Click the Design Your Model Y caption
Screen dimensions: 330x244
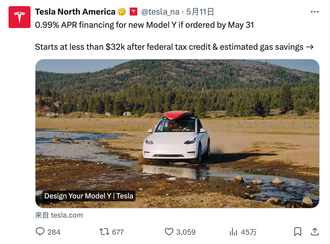pos(89,196)
